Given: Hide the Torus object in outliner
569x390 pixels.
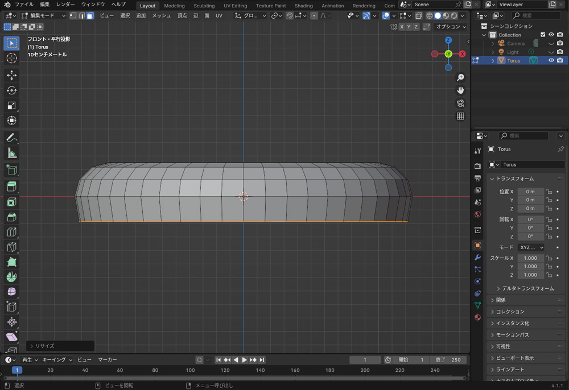Looking at the screenshot, I should [x=551, y=60].
